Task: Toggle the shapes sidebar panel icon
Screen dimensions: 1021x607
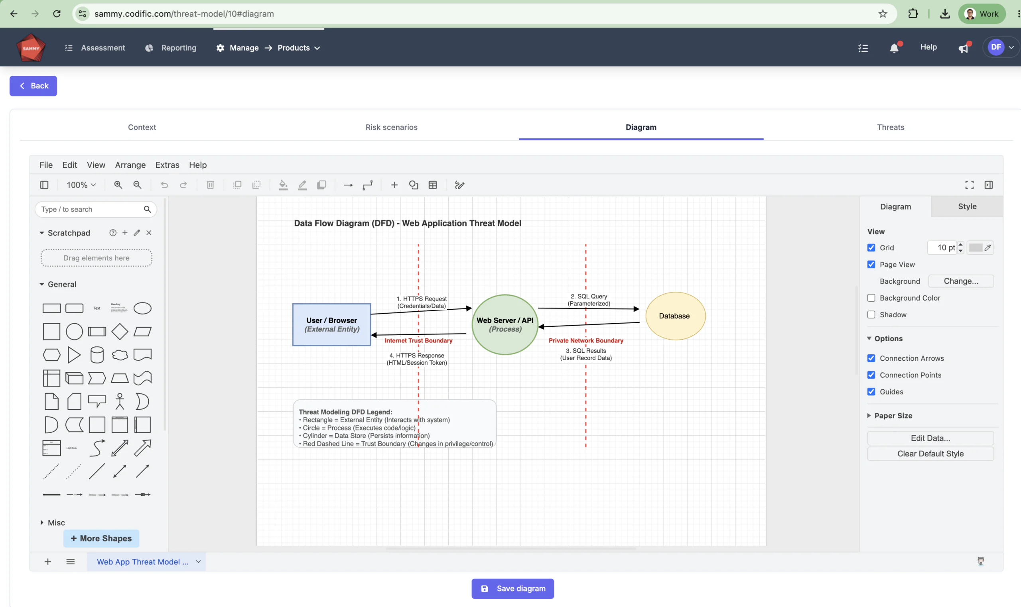Action: (x=44, y=185)
